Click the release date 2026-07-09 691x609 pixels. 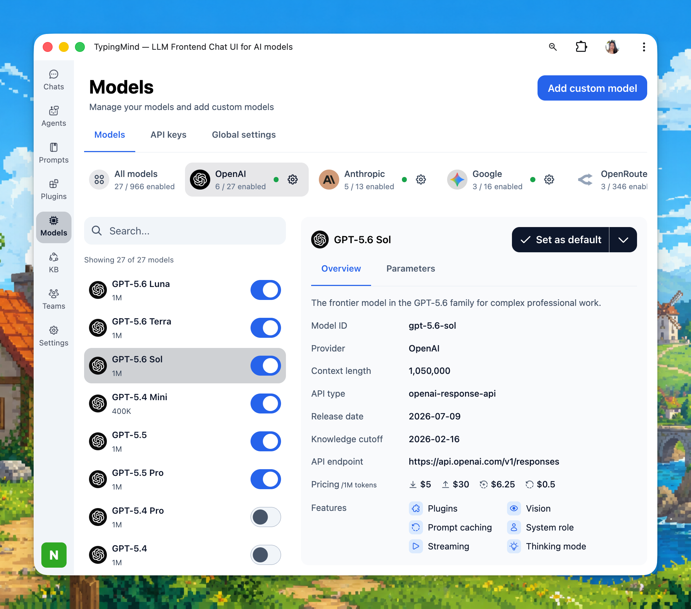[435, 416]
